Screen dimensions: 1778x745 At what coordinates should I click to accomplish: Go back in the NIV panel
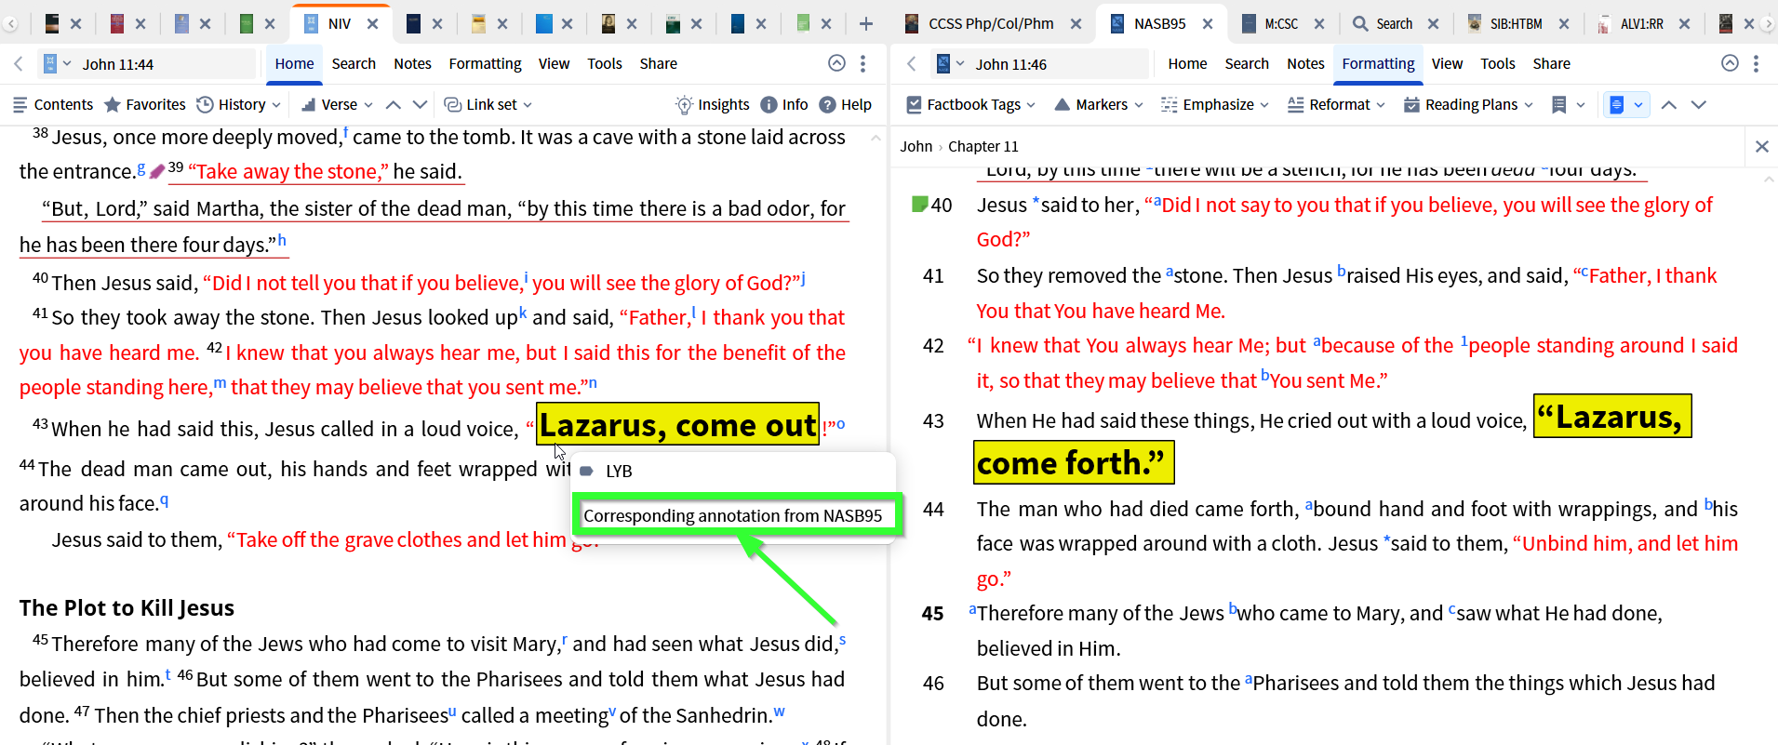[19, 63]
